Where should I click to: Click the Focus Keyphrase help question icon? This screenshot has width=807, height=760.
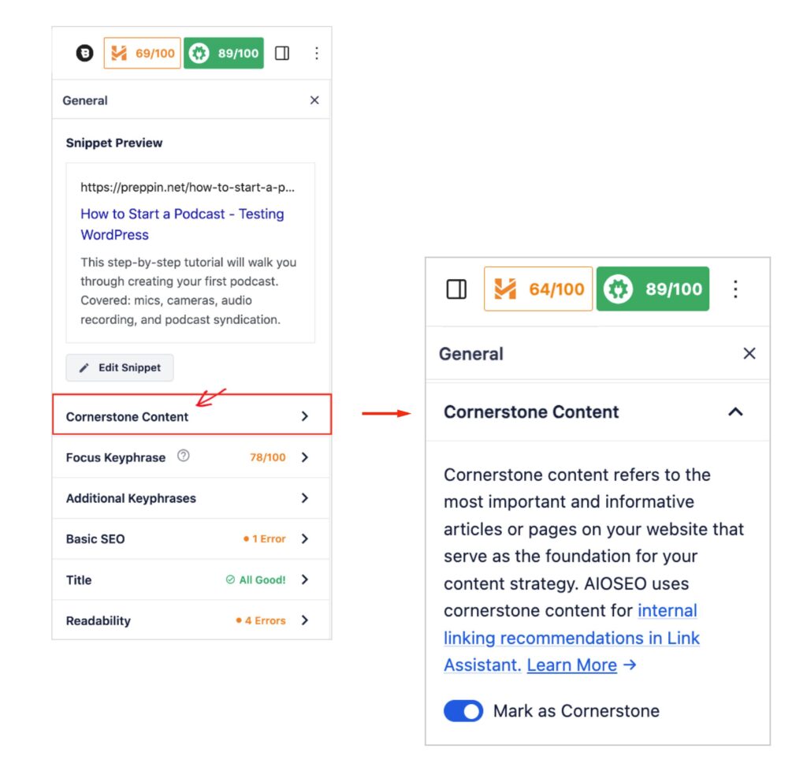pyautogui.click(x=183, y=456)
